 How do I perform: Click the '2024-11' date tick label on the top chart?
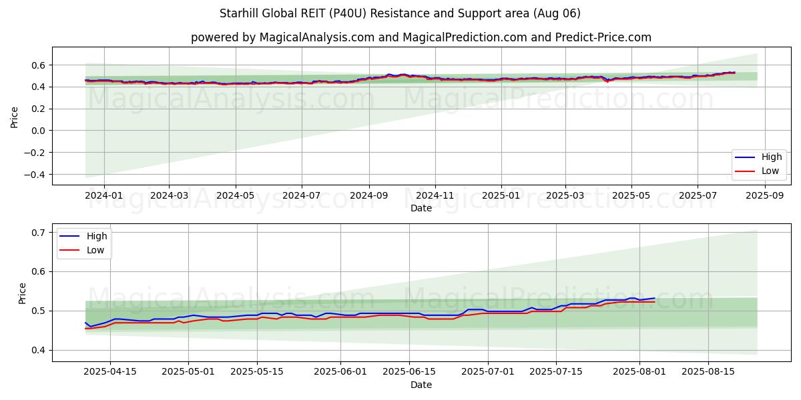pos(435,196)
